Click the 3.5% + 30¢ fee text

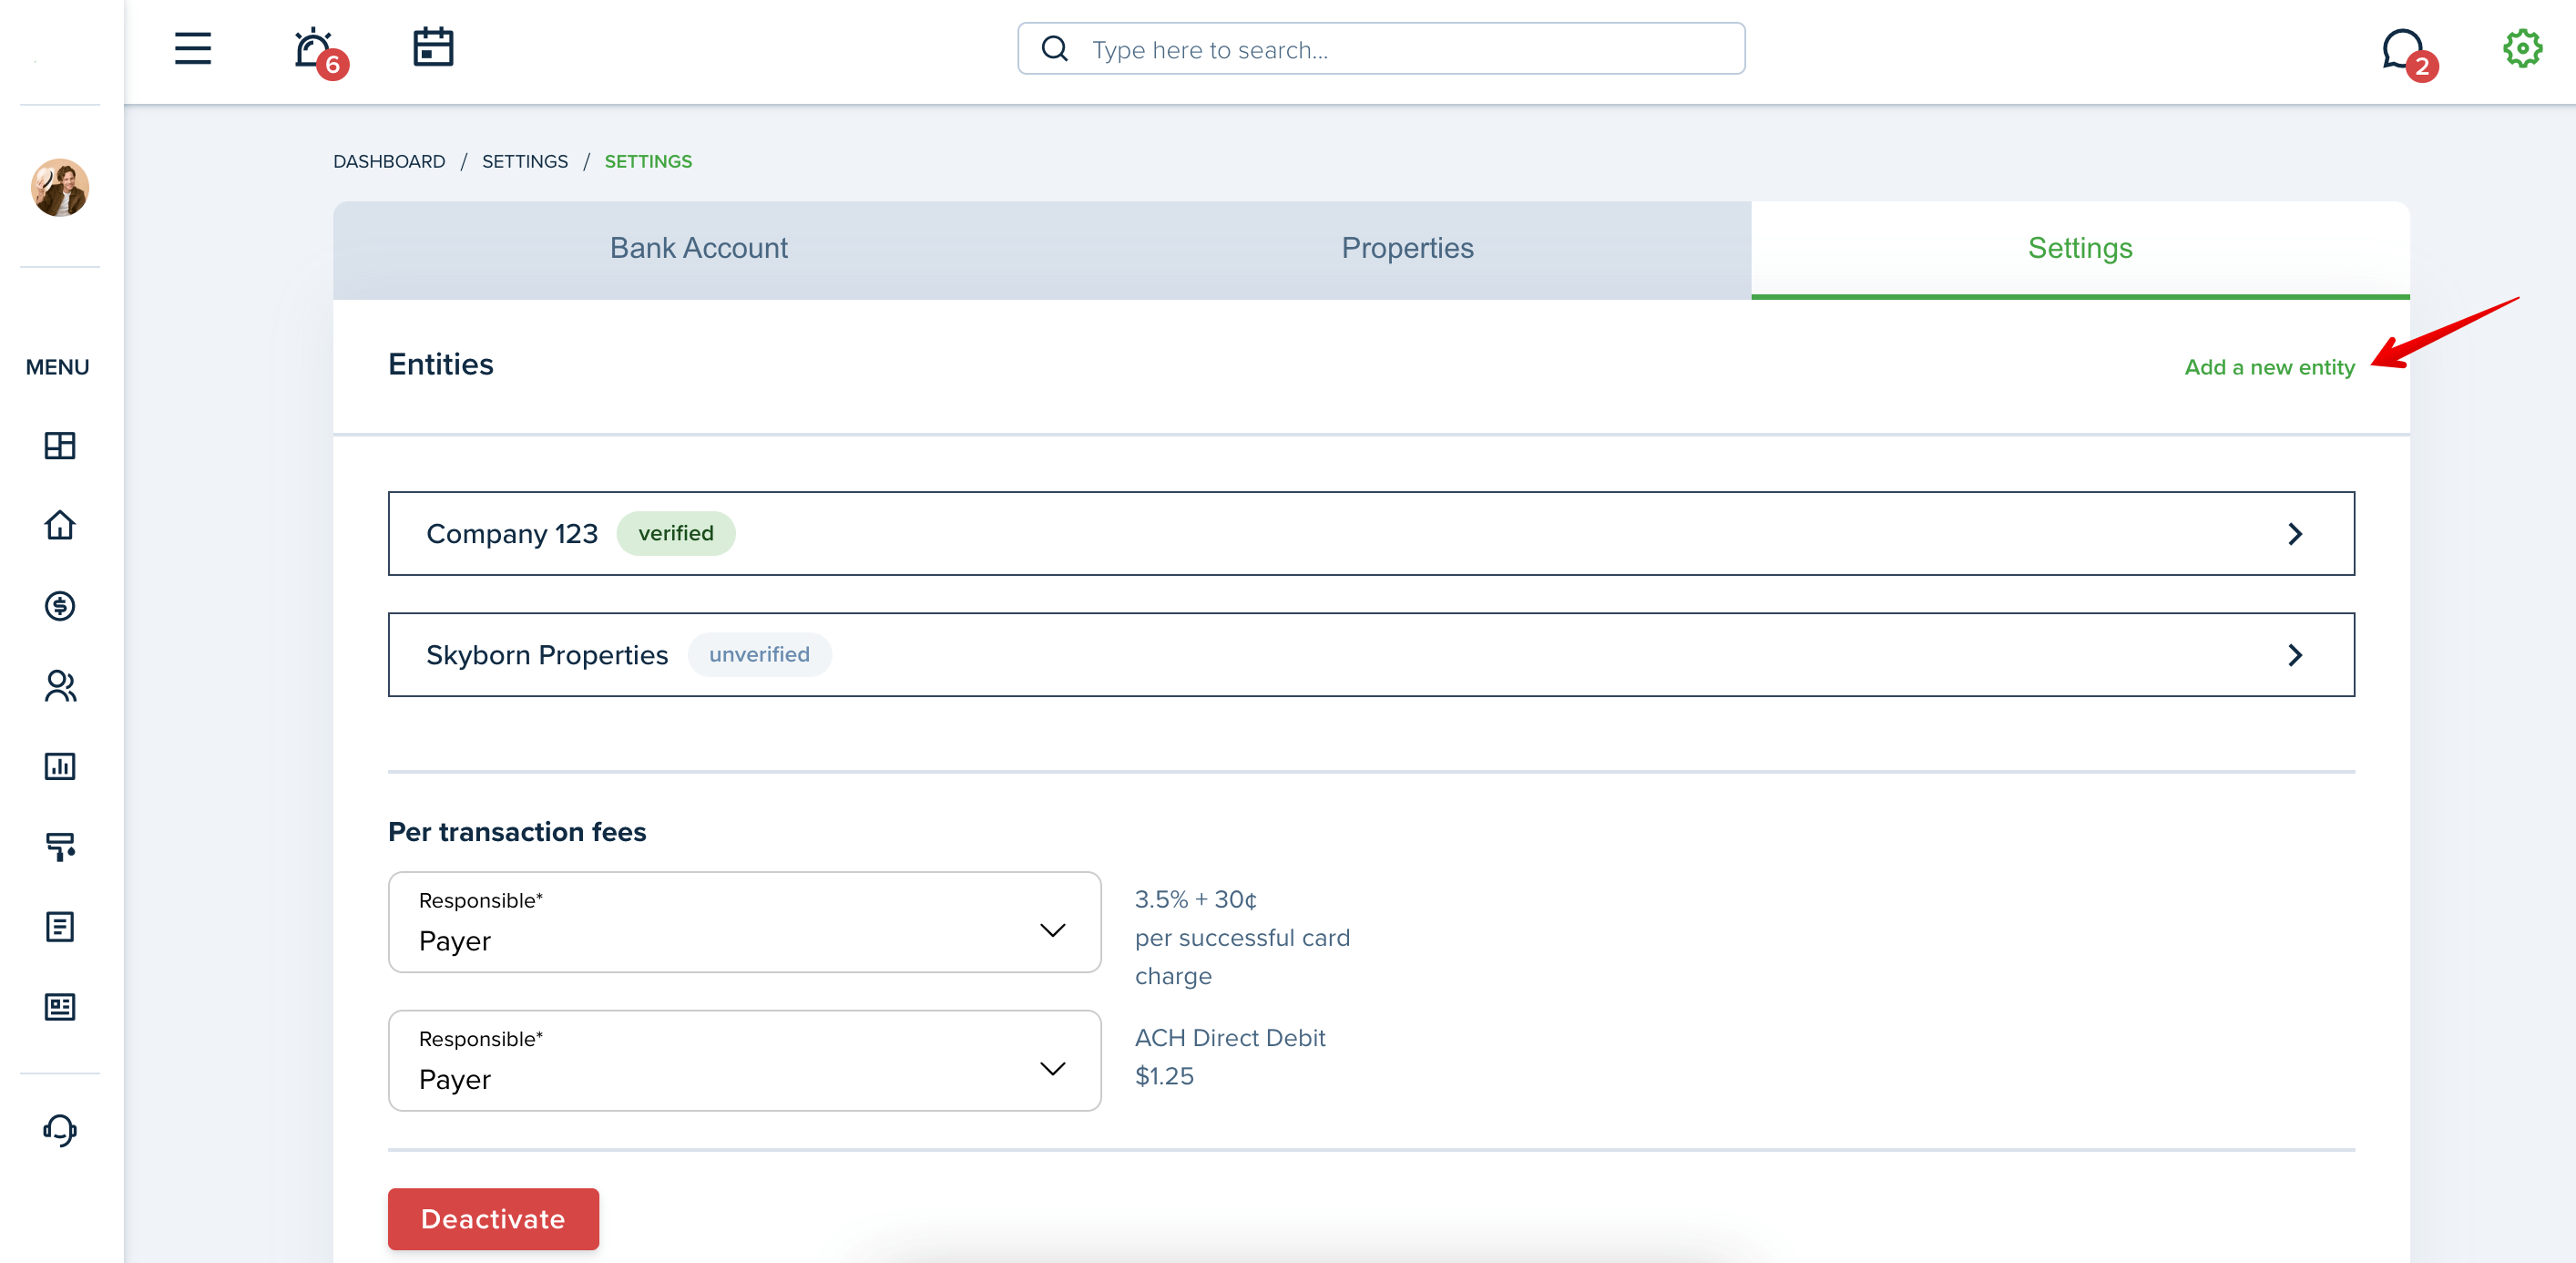coord(1196,898)
